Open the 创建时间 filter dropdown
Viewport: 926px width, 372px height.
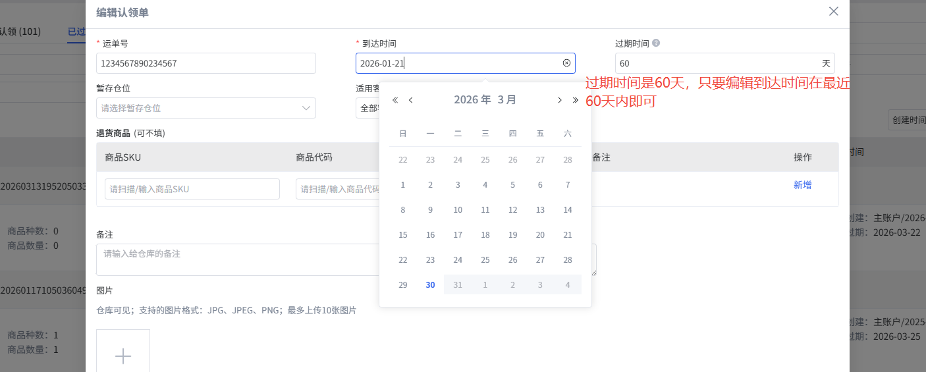coord(906,119)
